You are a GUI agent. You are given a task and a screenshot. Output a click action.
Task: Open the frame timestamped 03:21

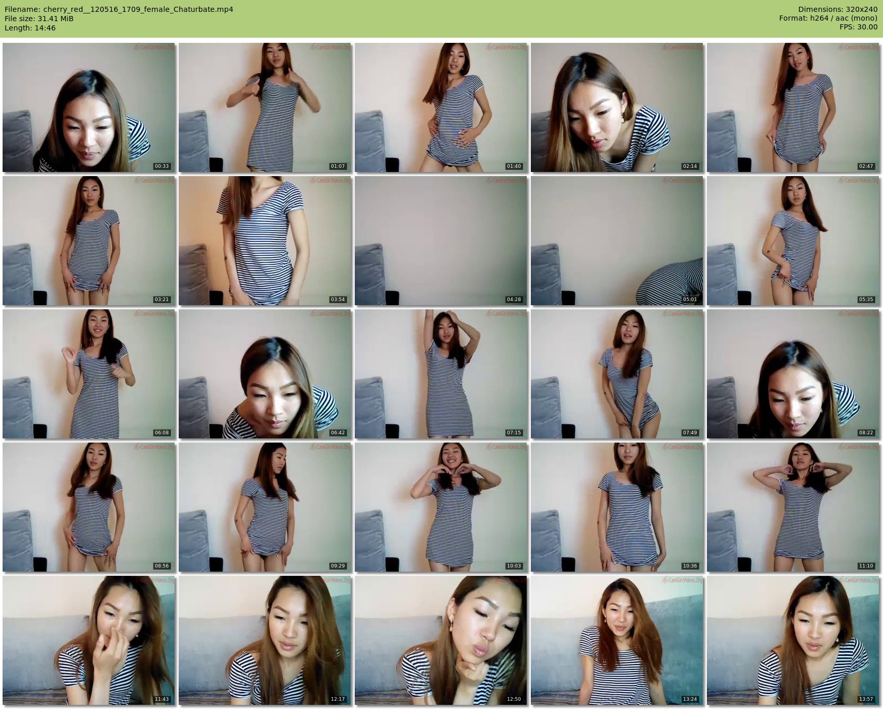point(89,241)
